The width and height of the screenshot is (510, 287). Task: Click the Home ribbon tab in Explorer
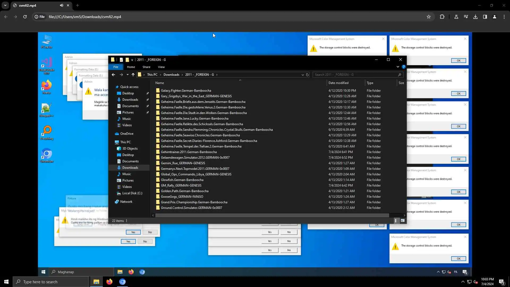[131, 67]
